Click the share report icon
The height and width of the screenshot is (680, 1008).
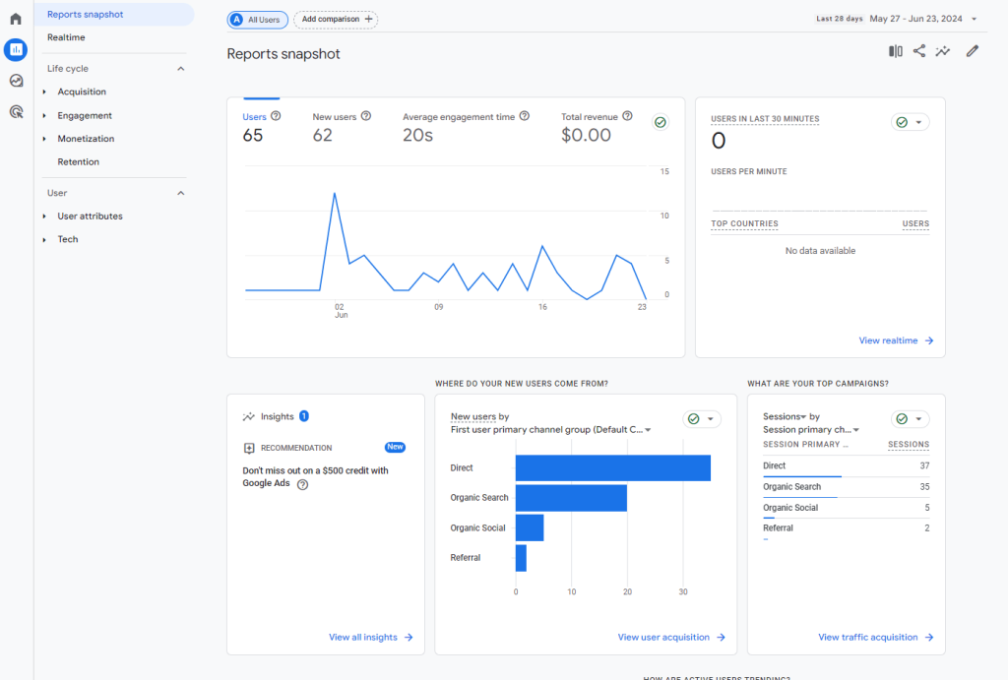click(x=919, y=50)
